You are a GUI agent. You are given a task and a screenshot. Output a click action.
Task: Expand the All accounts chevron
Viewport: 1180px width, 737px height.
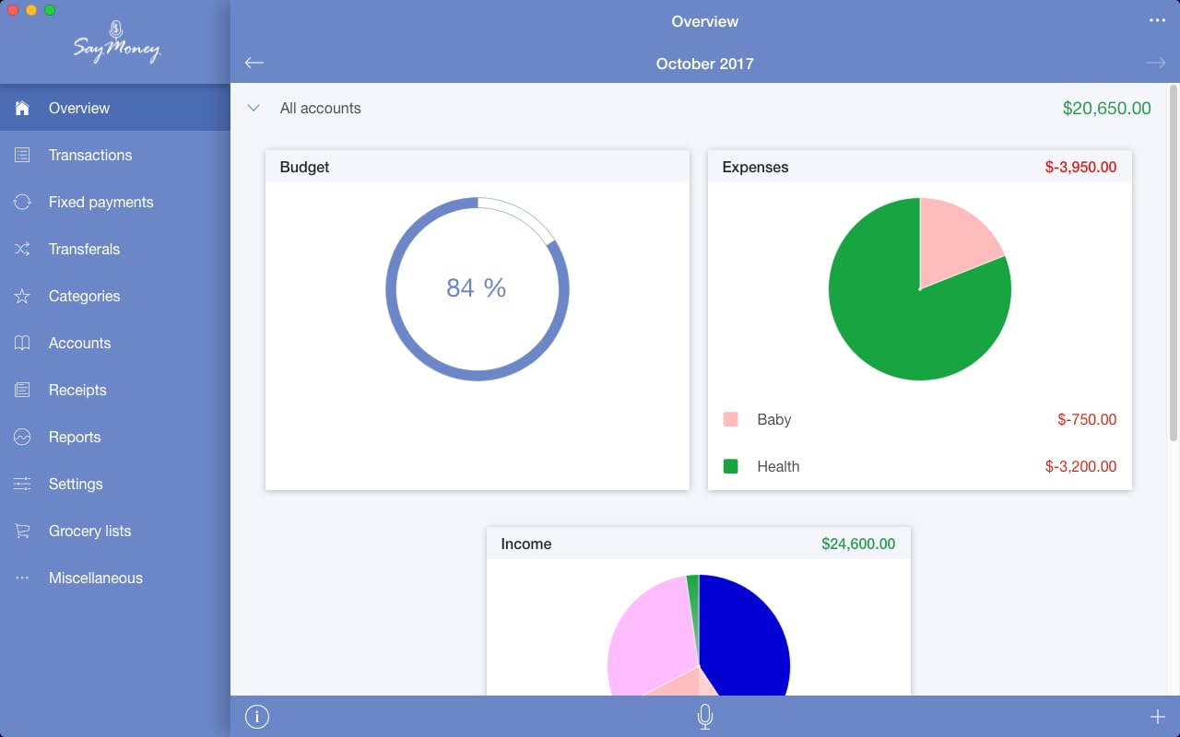pos(254,108)
